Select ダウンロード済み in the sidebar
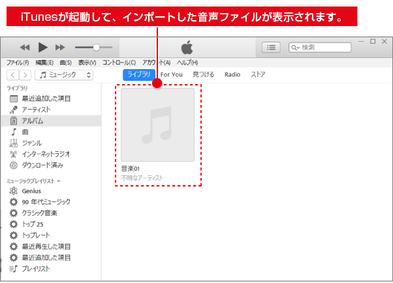 coord(42,165)
